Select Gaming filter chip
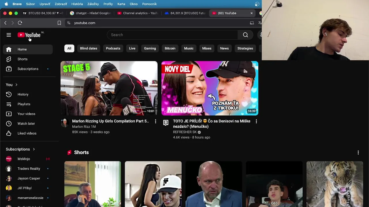 (x=150, y=48)
